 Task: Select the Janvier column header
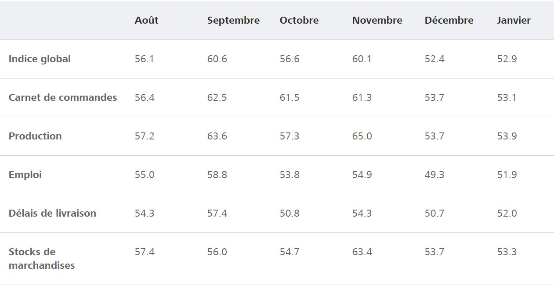click(x=514, y=20)
